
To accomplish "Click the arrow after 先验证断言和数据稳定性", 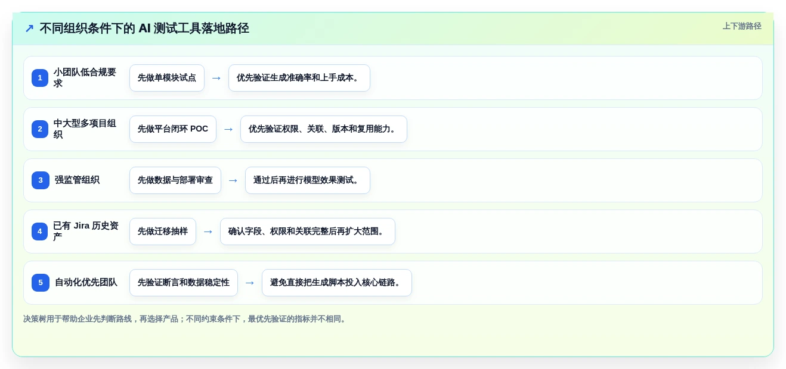I will coord(250,283).
